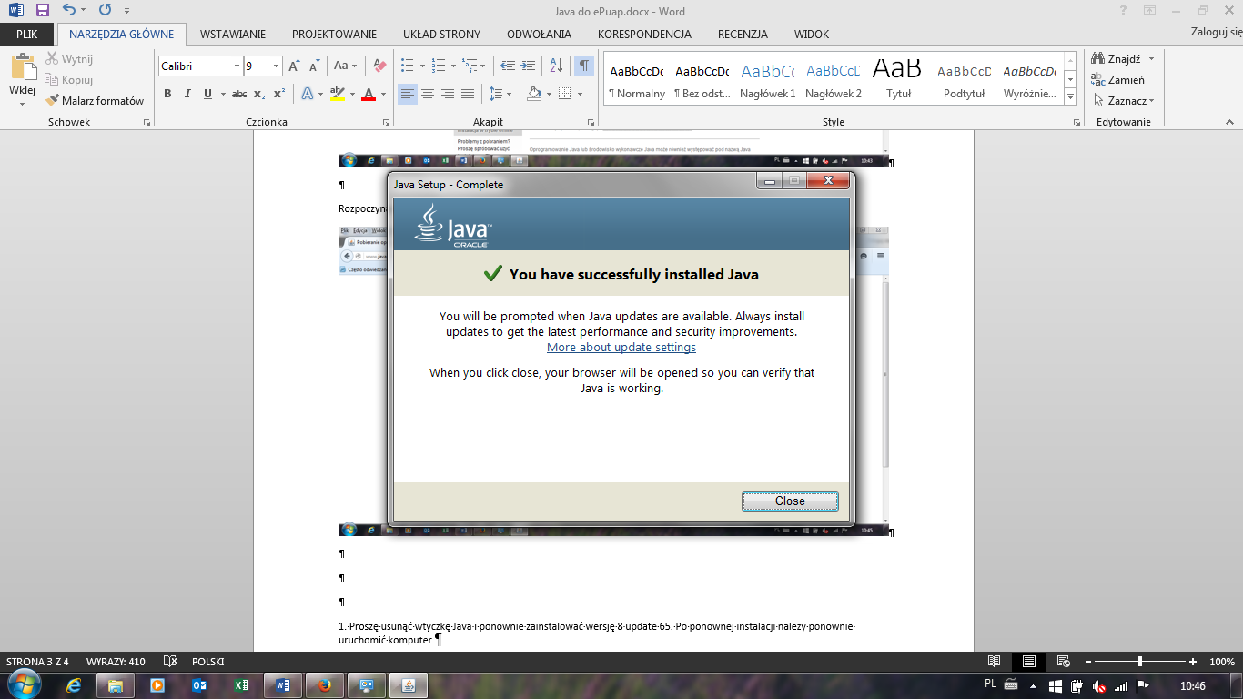
Task: Apply subscript formatting
Action: 259,94
